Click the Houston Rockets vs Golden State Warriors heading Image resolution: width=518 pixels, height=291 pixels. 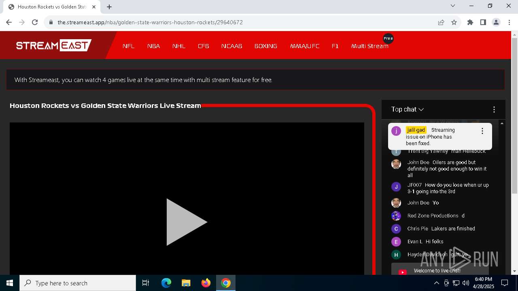(105, 105)
